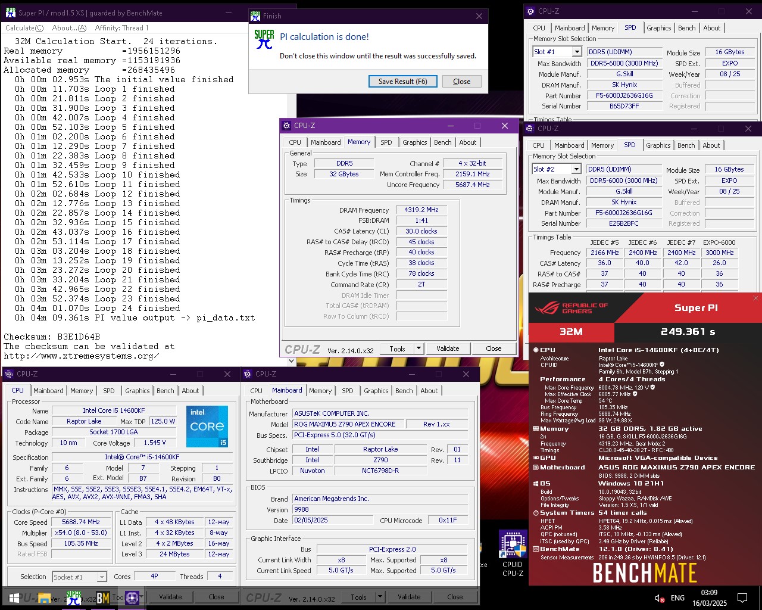Click the 249.361 s result in BenchMate
Screen dimensions: 762x610
pyautogui.click(x=688, y=332)
